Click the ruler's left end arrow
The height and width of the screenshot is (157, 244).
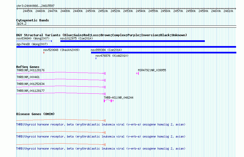[17, 9]
